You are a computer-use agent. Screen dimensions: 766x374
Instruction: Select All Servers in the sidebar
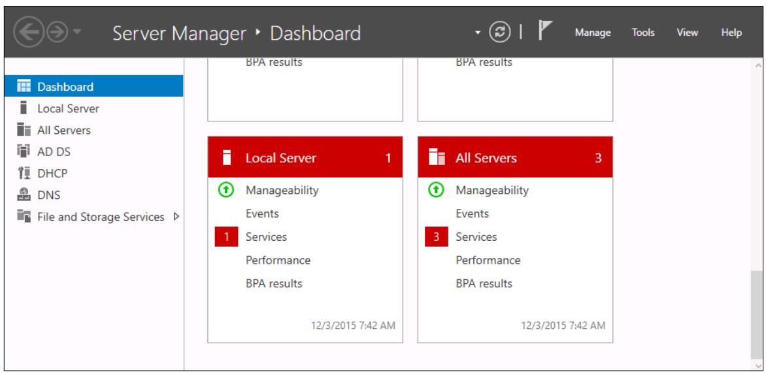pos(94,130)
